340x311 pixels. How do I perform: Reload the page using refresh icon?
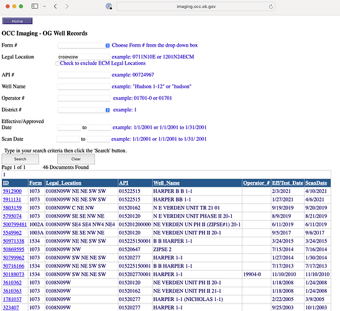click(271, 6)
